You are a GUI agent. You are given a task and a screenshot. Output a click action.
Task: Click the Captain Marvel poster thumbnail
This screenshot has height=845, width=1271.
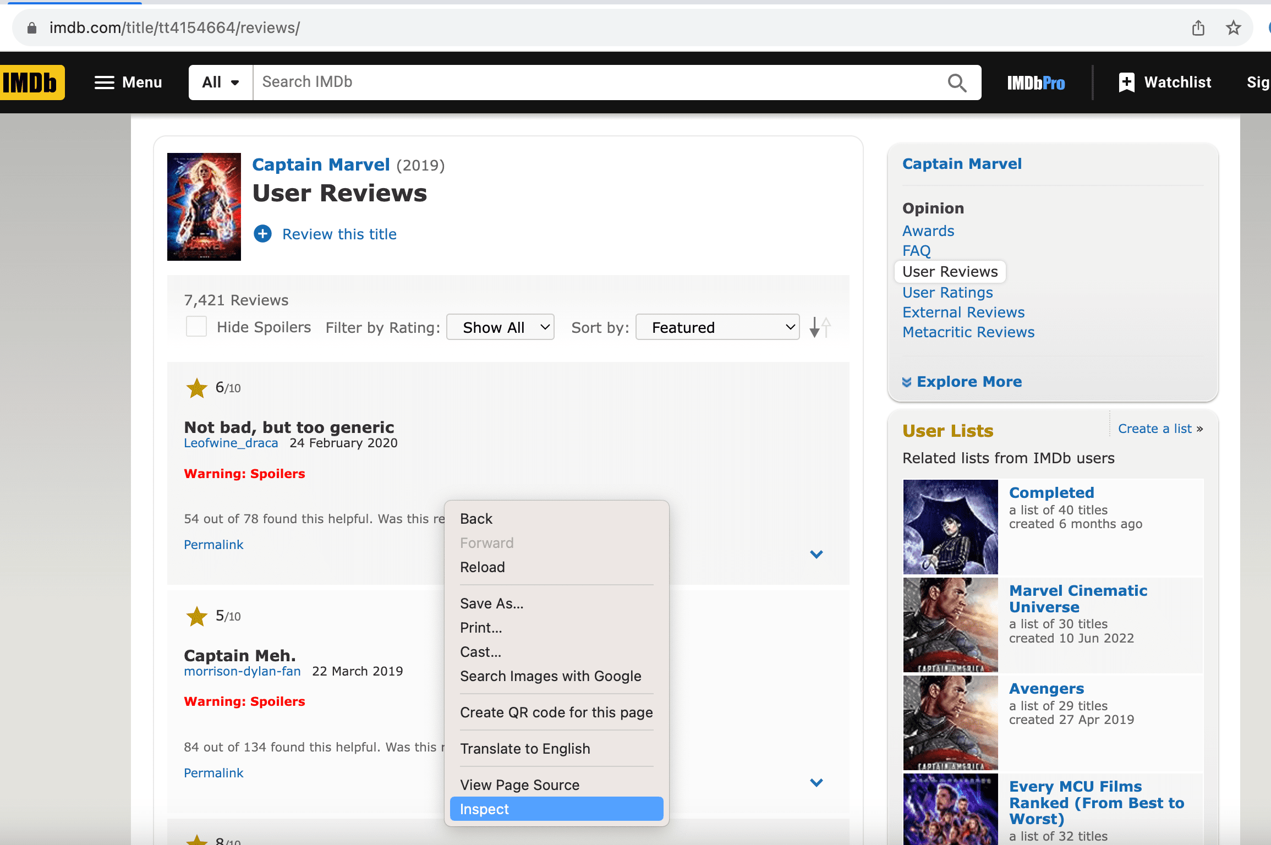click(204, 207)
